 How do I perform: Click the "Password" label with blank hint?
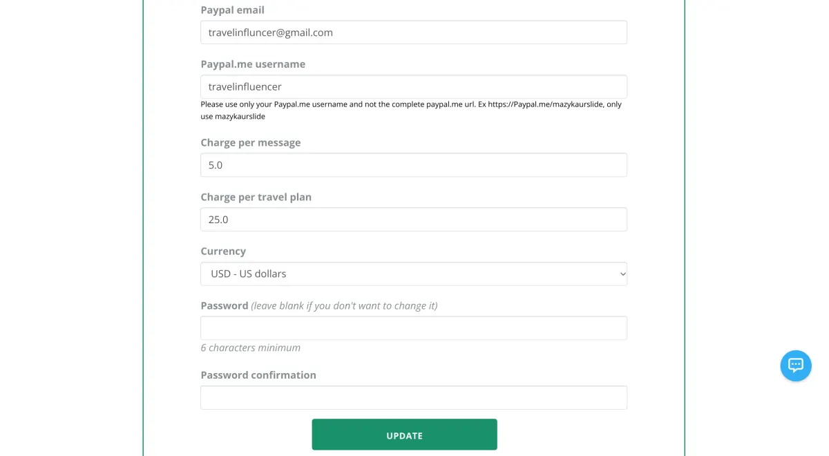225,305
